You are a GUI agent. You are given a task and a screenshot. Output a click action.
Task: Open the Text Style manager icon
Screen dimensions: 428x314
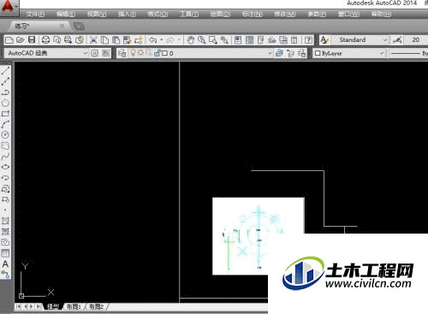point(324,40)
